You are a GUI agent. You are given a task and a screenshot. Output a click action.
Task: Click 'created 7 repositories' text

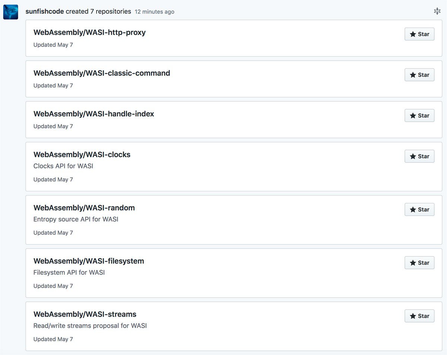click(x=98, y=12)
